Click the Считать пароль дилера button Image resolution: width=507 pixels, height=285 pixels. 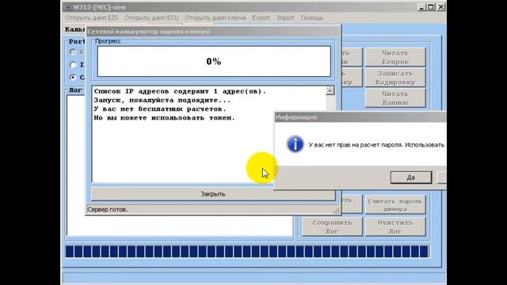tap(395, 205)
